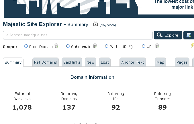Screen dimensions: 194x124
Task: Switch to the Anchor Text tab
Action: (133, 62)
